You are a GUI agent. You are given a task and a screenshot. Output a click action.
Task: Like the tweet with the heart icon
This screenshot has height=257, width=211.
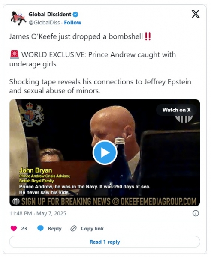(x=14, y=228)
